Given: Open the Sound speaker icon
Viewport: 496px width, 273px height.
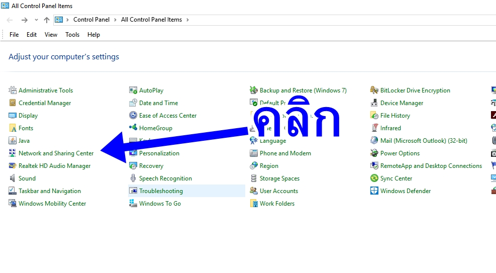Looking at the screenshot, I should point(13,178).
